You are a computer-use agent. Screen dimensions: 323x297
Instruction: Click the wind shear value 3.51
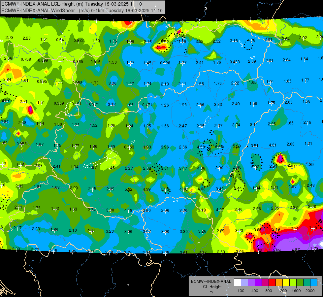click(254, 146)
